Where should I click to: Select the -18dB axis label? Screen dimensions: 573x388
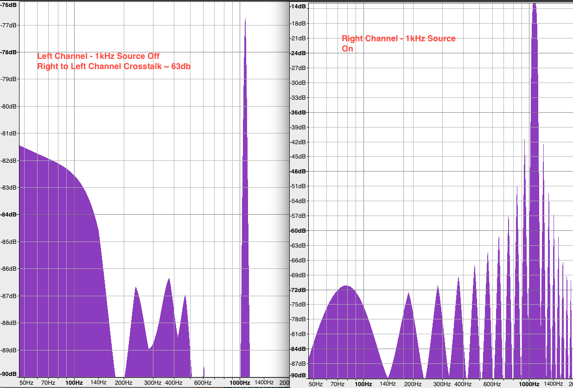pyautogui.click(x=298, y=24)
